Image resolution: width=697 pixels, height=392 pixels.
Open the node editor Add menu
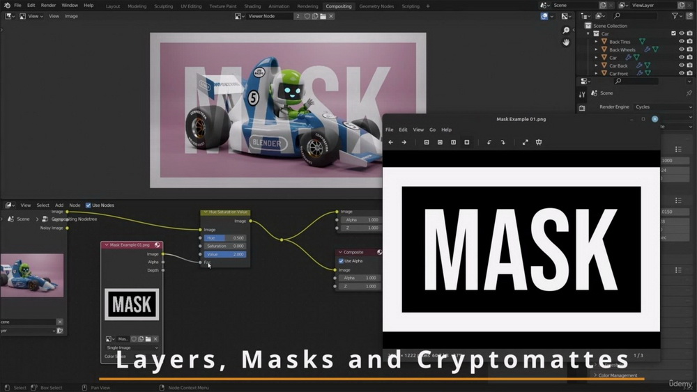pyautogui.click(x=59, y=205)
